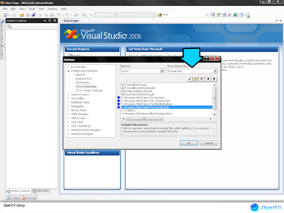
Task: Click the check entries checkmark icon
Action: (x=189, y=79)
